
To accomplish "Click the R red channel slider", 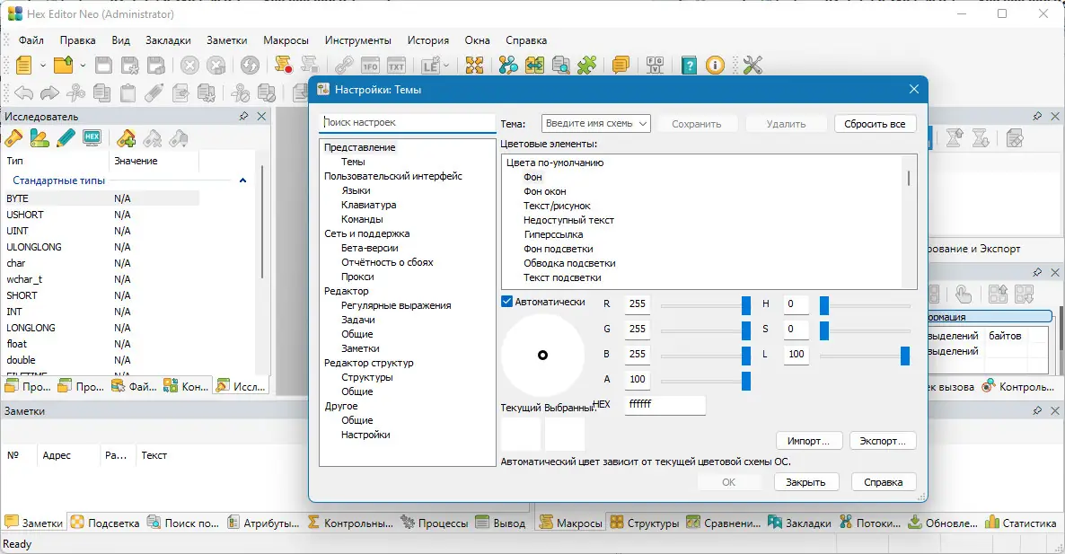I will tap(706, 305).
